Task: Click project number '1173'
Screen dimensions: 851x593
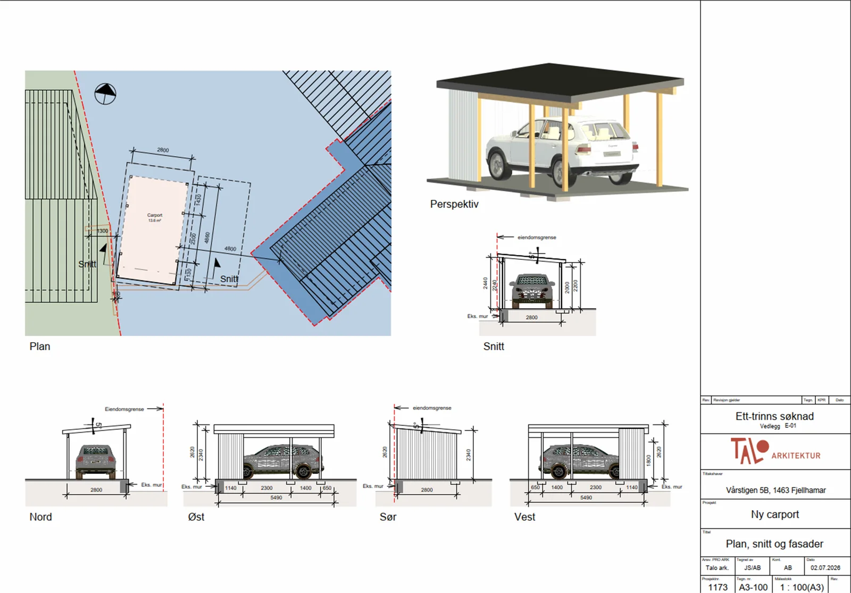Action: pos(717,587)
